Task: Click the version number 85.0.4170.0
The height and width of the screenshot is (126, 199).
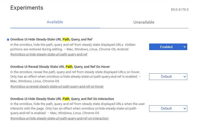Action: click(180, 10)
